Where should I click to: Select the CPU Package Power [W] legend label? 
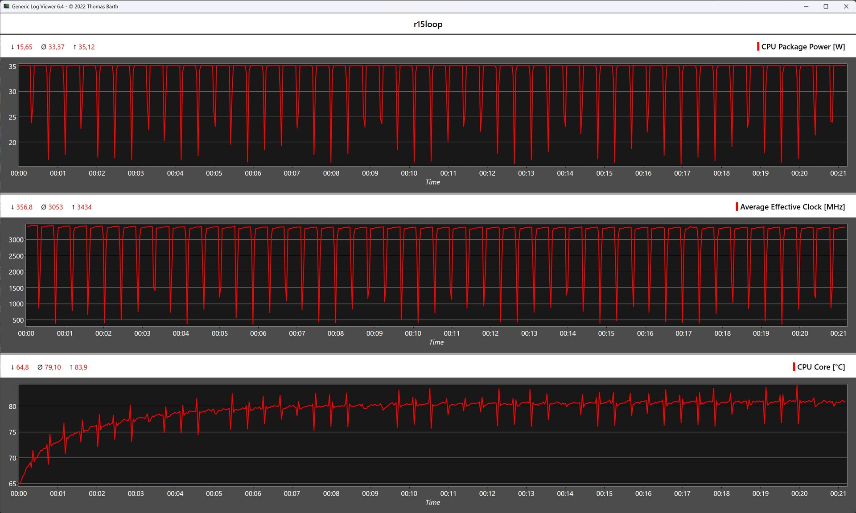[803, 47]
